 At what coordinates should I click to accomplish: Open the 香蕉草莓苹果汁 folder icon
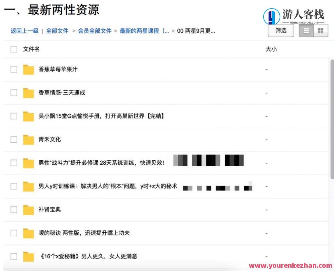pyautogui.click(x=28, y=69)
